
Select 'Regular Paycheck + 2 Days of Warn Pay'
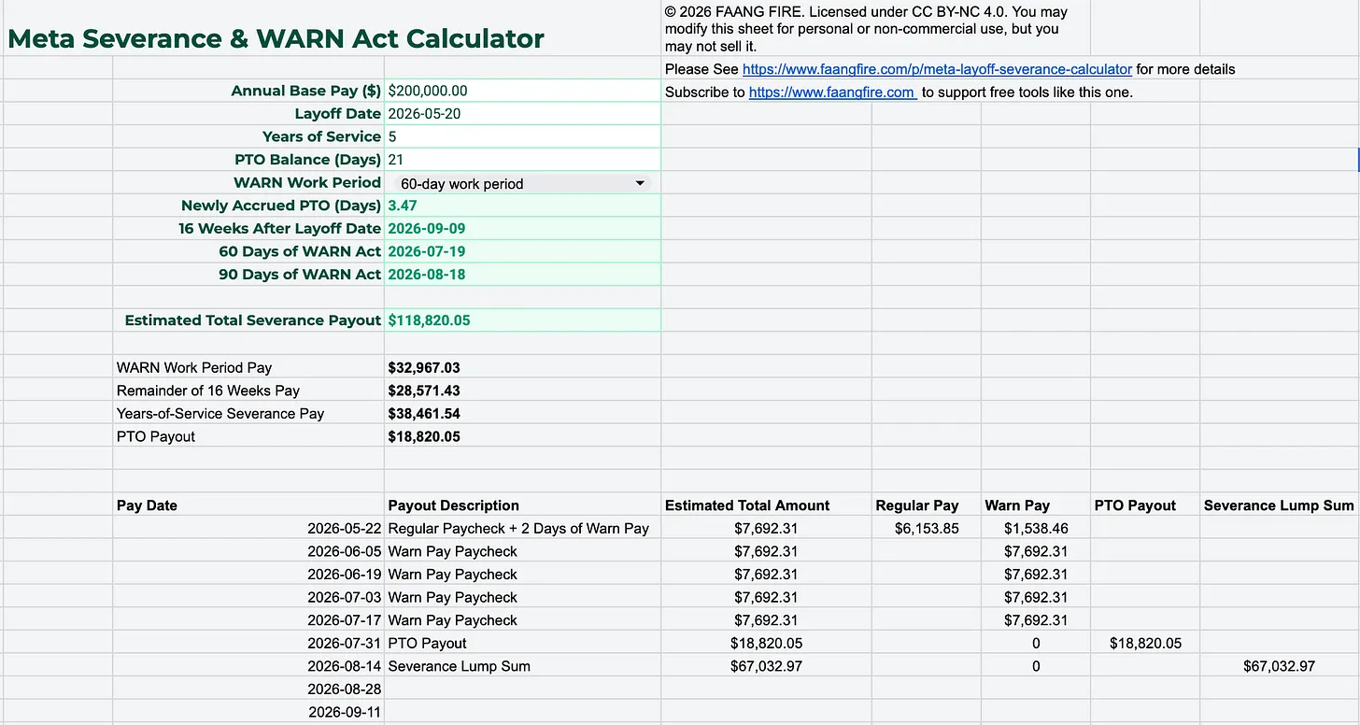518,529
